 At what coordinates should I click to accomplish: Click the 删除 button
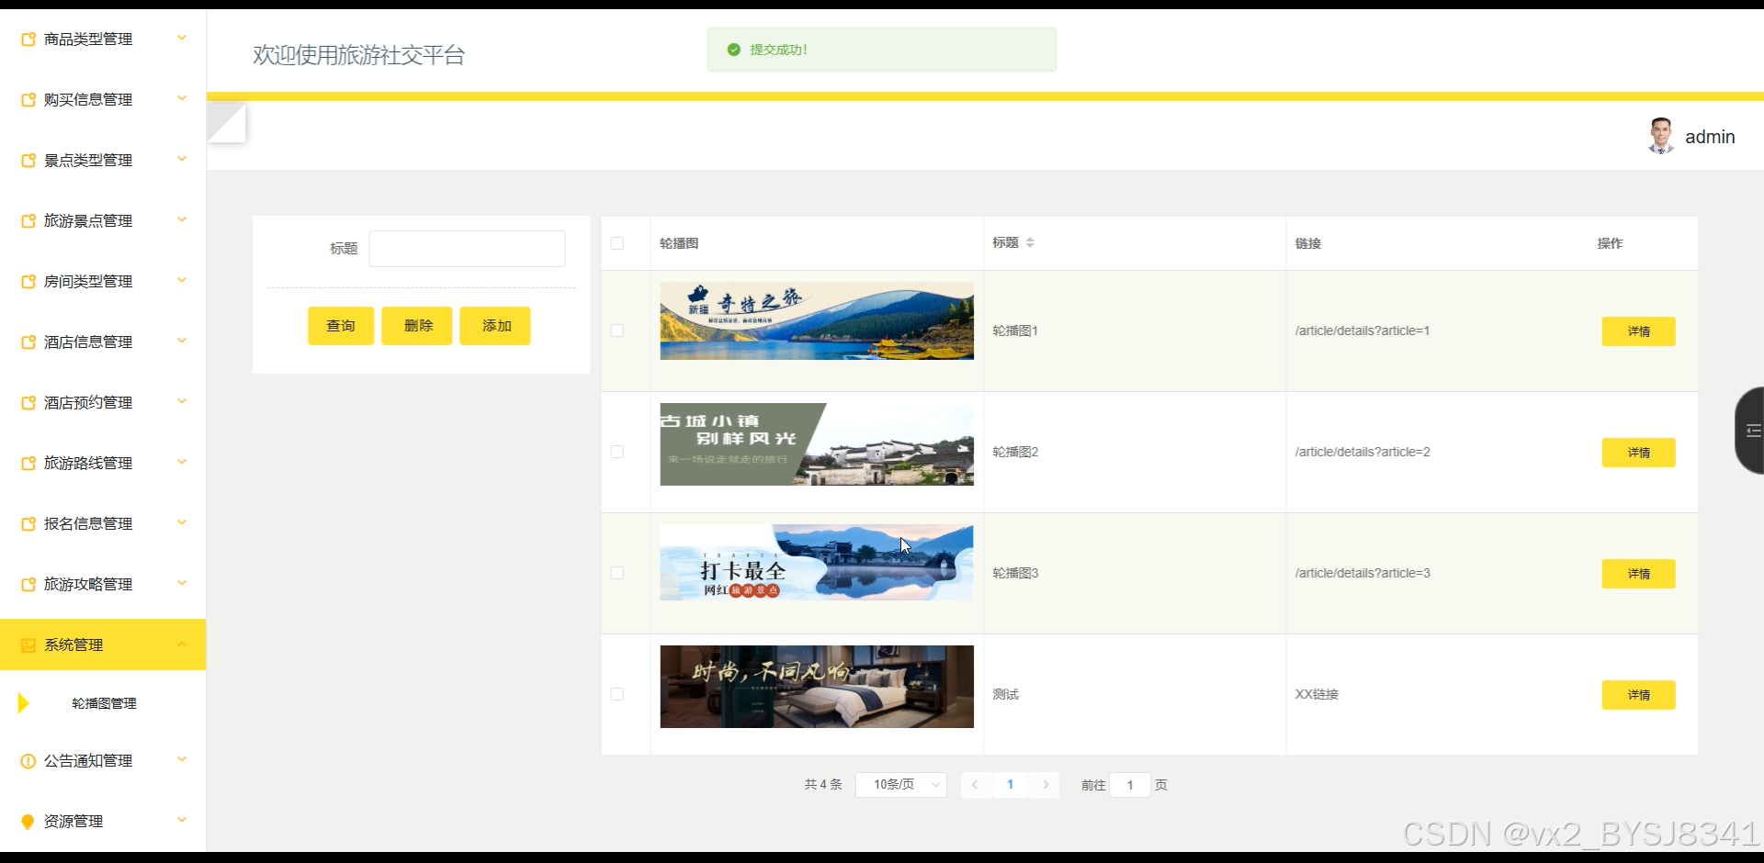(417, 326)
